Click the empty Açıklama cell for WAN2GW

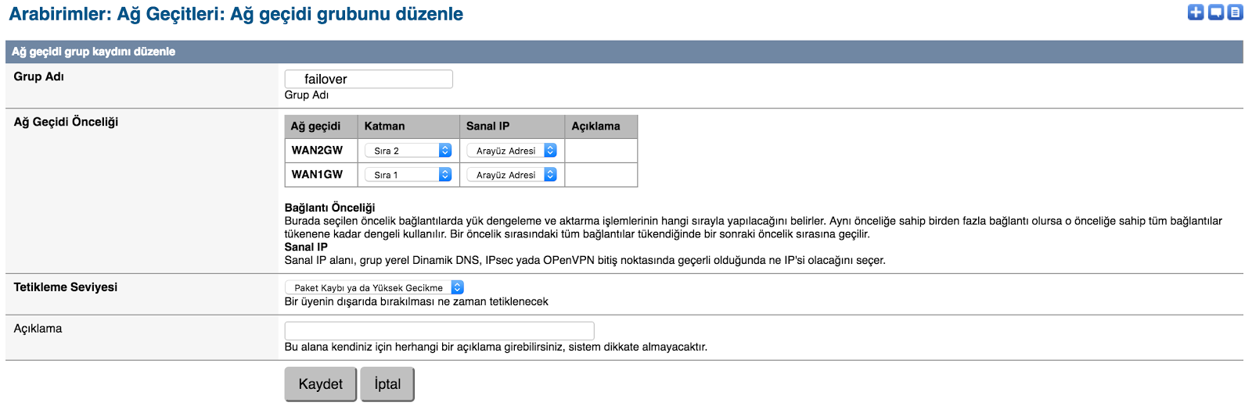pos(600,151)
